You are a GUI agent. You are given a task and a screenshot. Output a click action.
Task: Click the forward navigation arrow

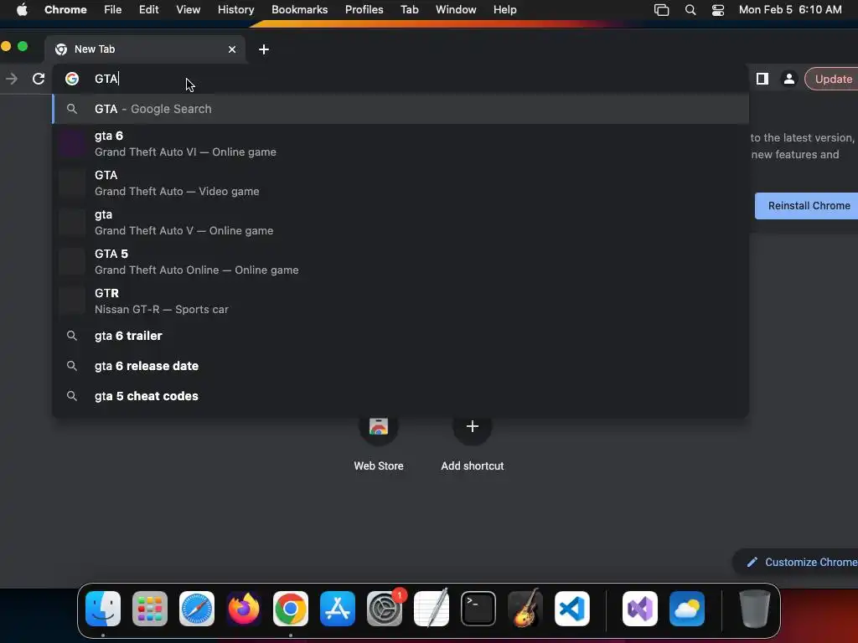tap(12, 79)
